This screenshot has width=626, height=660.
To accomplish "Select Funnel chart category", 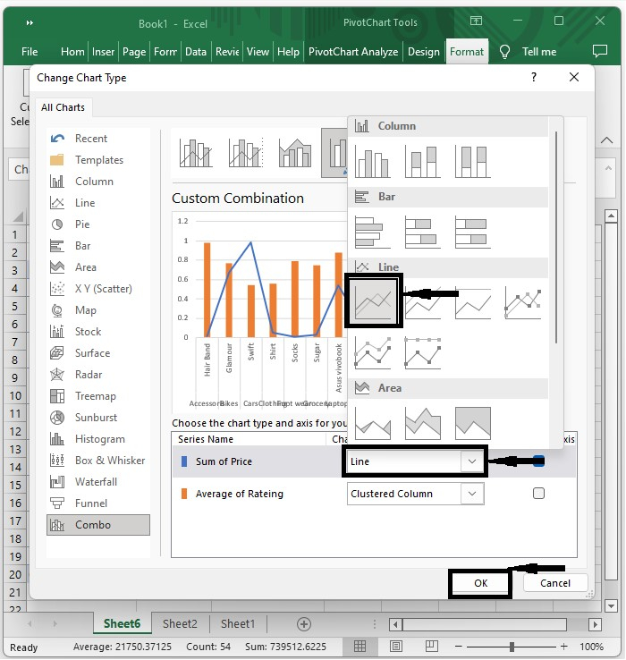I will (97, 503).
